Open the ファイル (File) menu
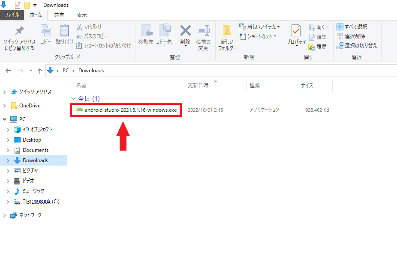The height and width of the screenshot is (261, 397). point(12,15)
